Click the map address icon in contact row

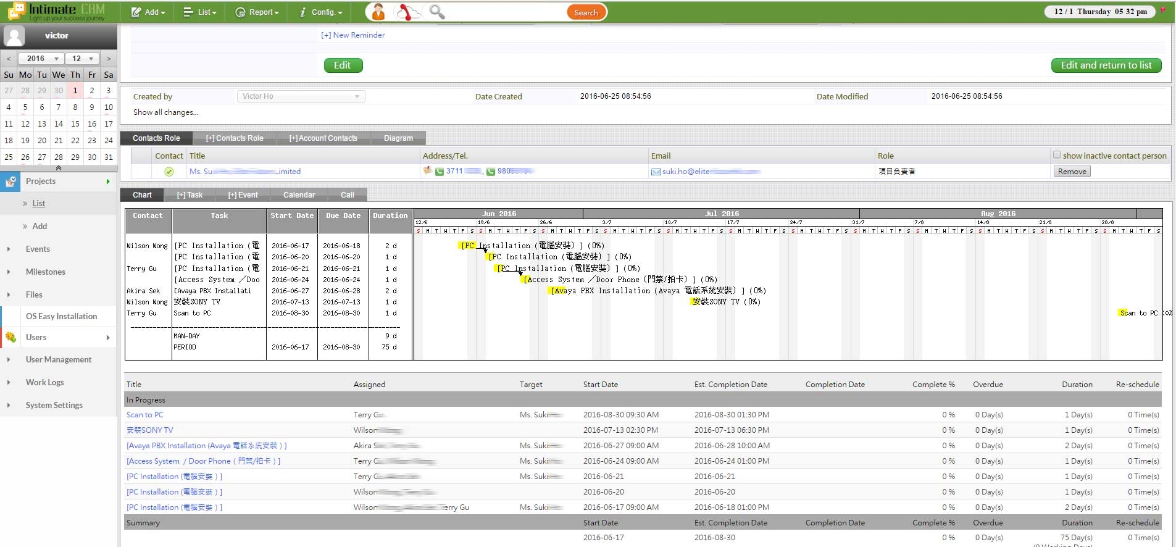point(427,171)
